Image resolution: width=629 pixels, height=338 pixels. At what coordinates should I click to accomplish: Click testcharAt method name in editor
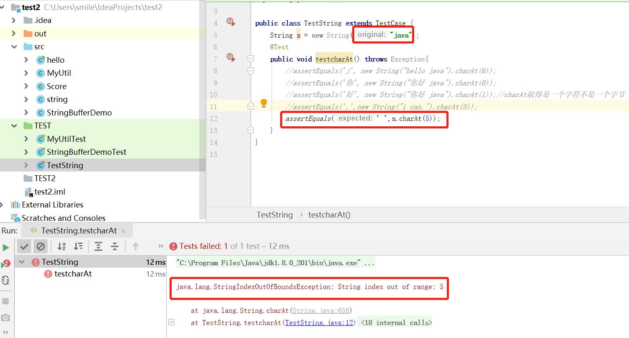click(x=334, y=59)
